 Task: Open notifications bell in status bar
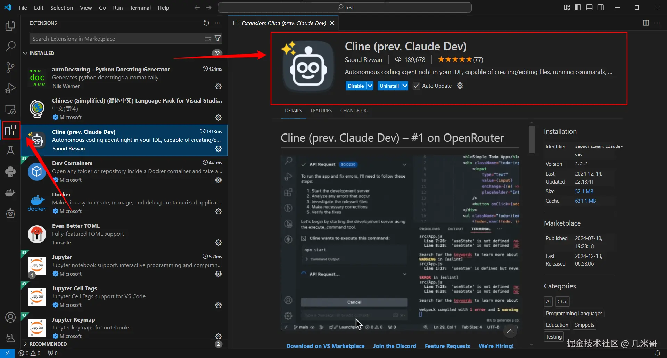[658, 353]
